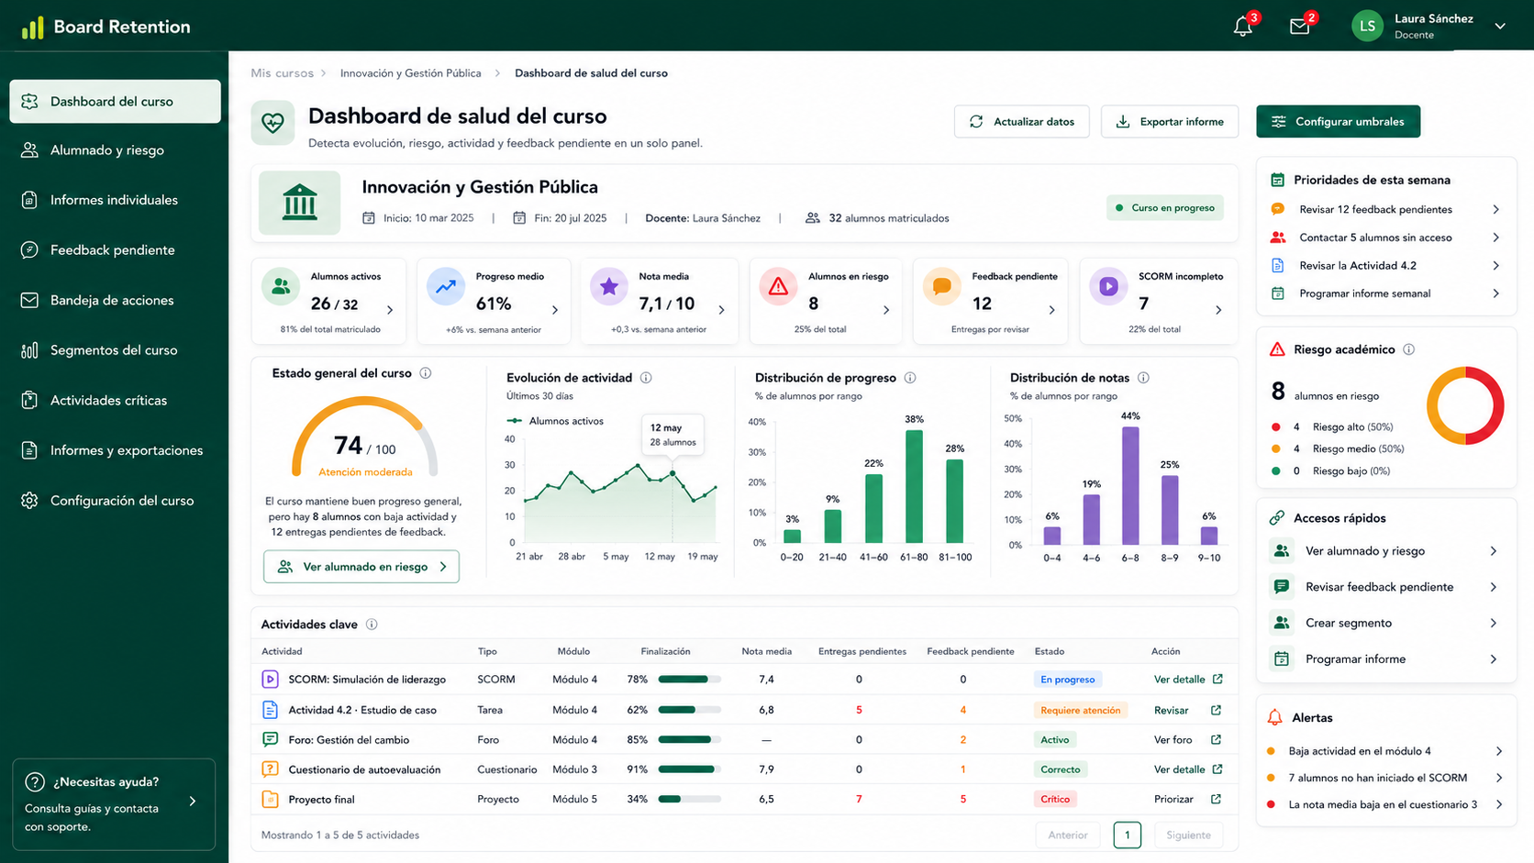Click the Cuestionario de autoevaluación row icon
1534x863 pixels.
[270, 769]
